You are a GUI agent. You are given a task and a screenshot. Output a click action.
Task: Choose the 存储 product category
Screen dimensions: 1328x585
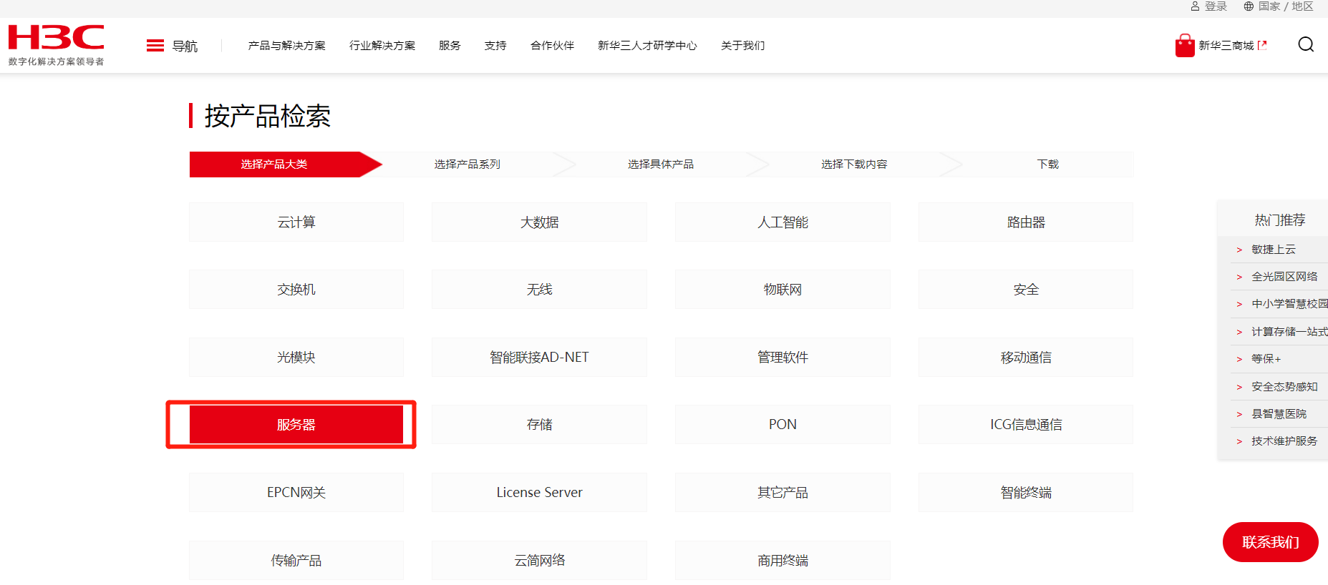click(x=539, y=425)
